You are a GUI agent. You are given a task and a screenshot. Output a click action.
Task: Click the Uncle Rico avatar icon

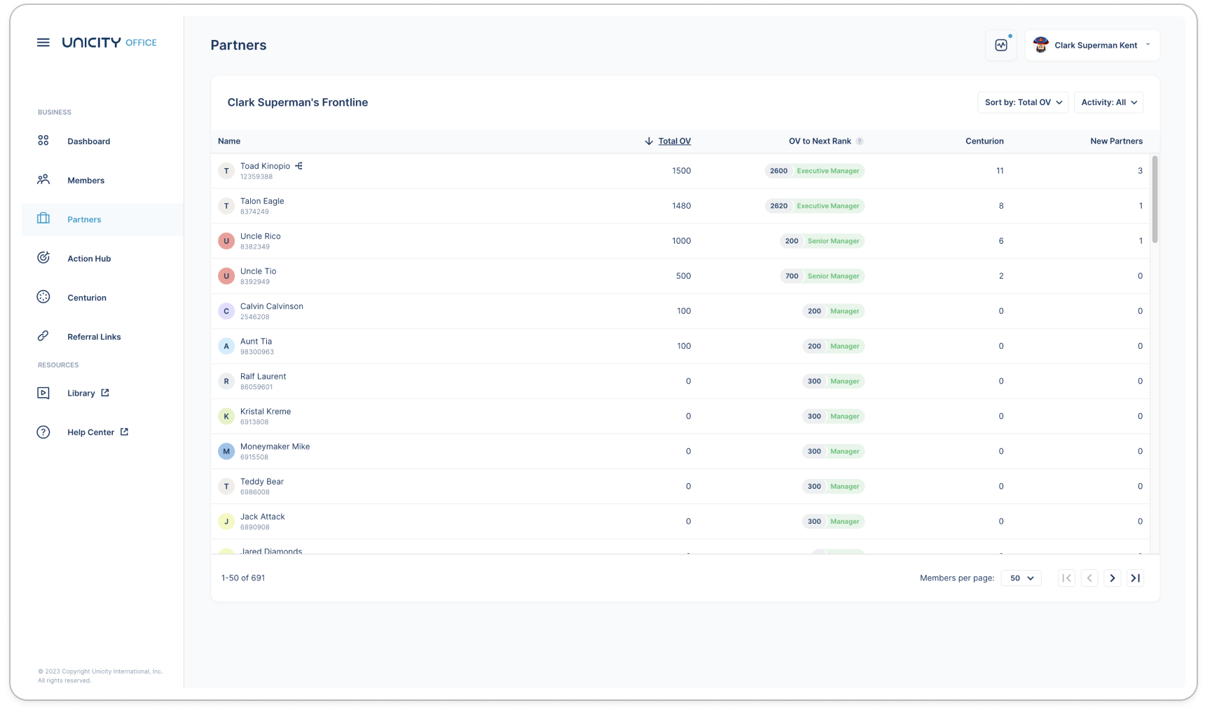(x=226, y=241)
